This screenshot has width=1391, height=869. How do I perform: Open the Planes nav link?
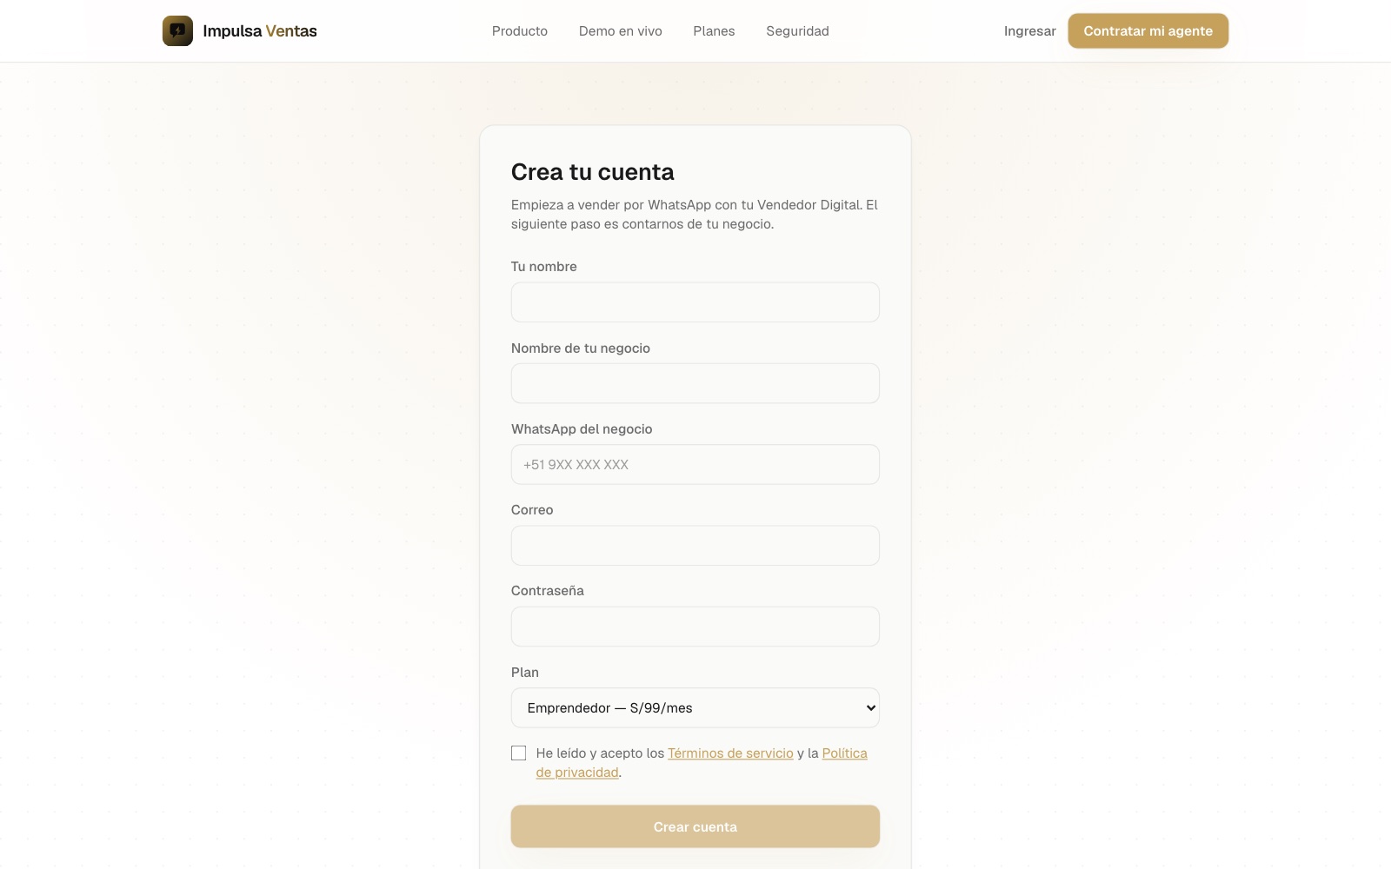714,31
